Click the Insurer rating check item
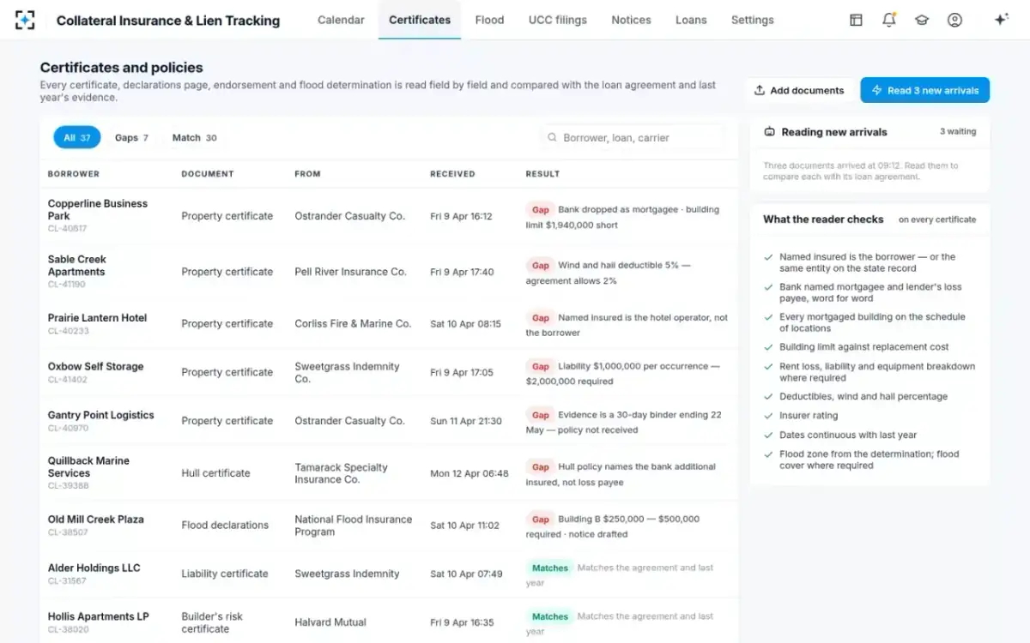Viewport: 1030px width, 643px height. [809, 416]
